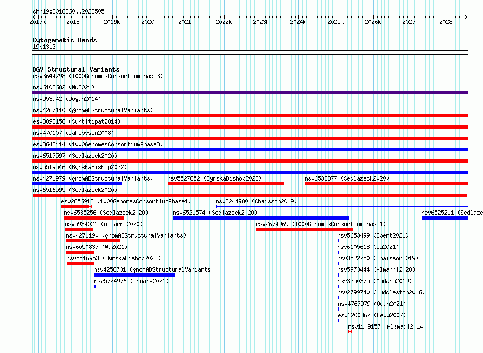Open nsv6517597 (Sedlazeck2020) variant label
Viewport: 483px width, 353px height.
75,156
